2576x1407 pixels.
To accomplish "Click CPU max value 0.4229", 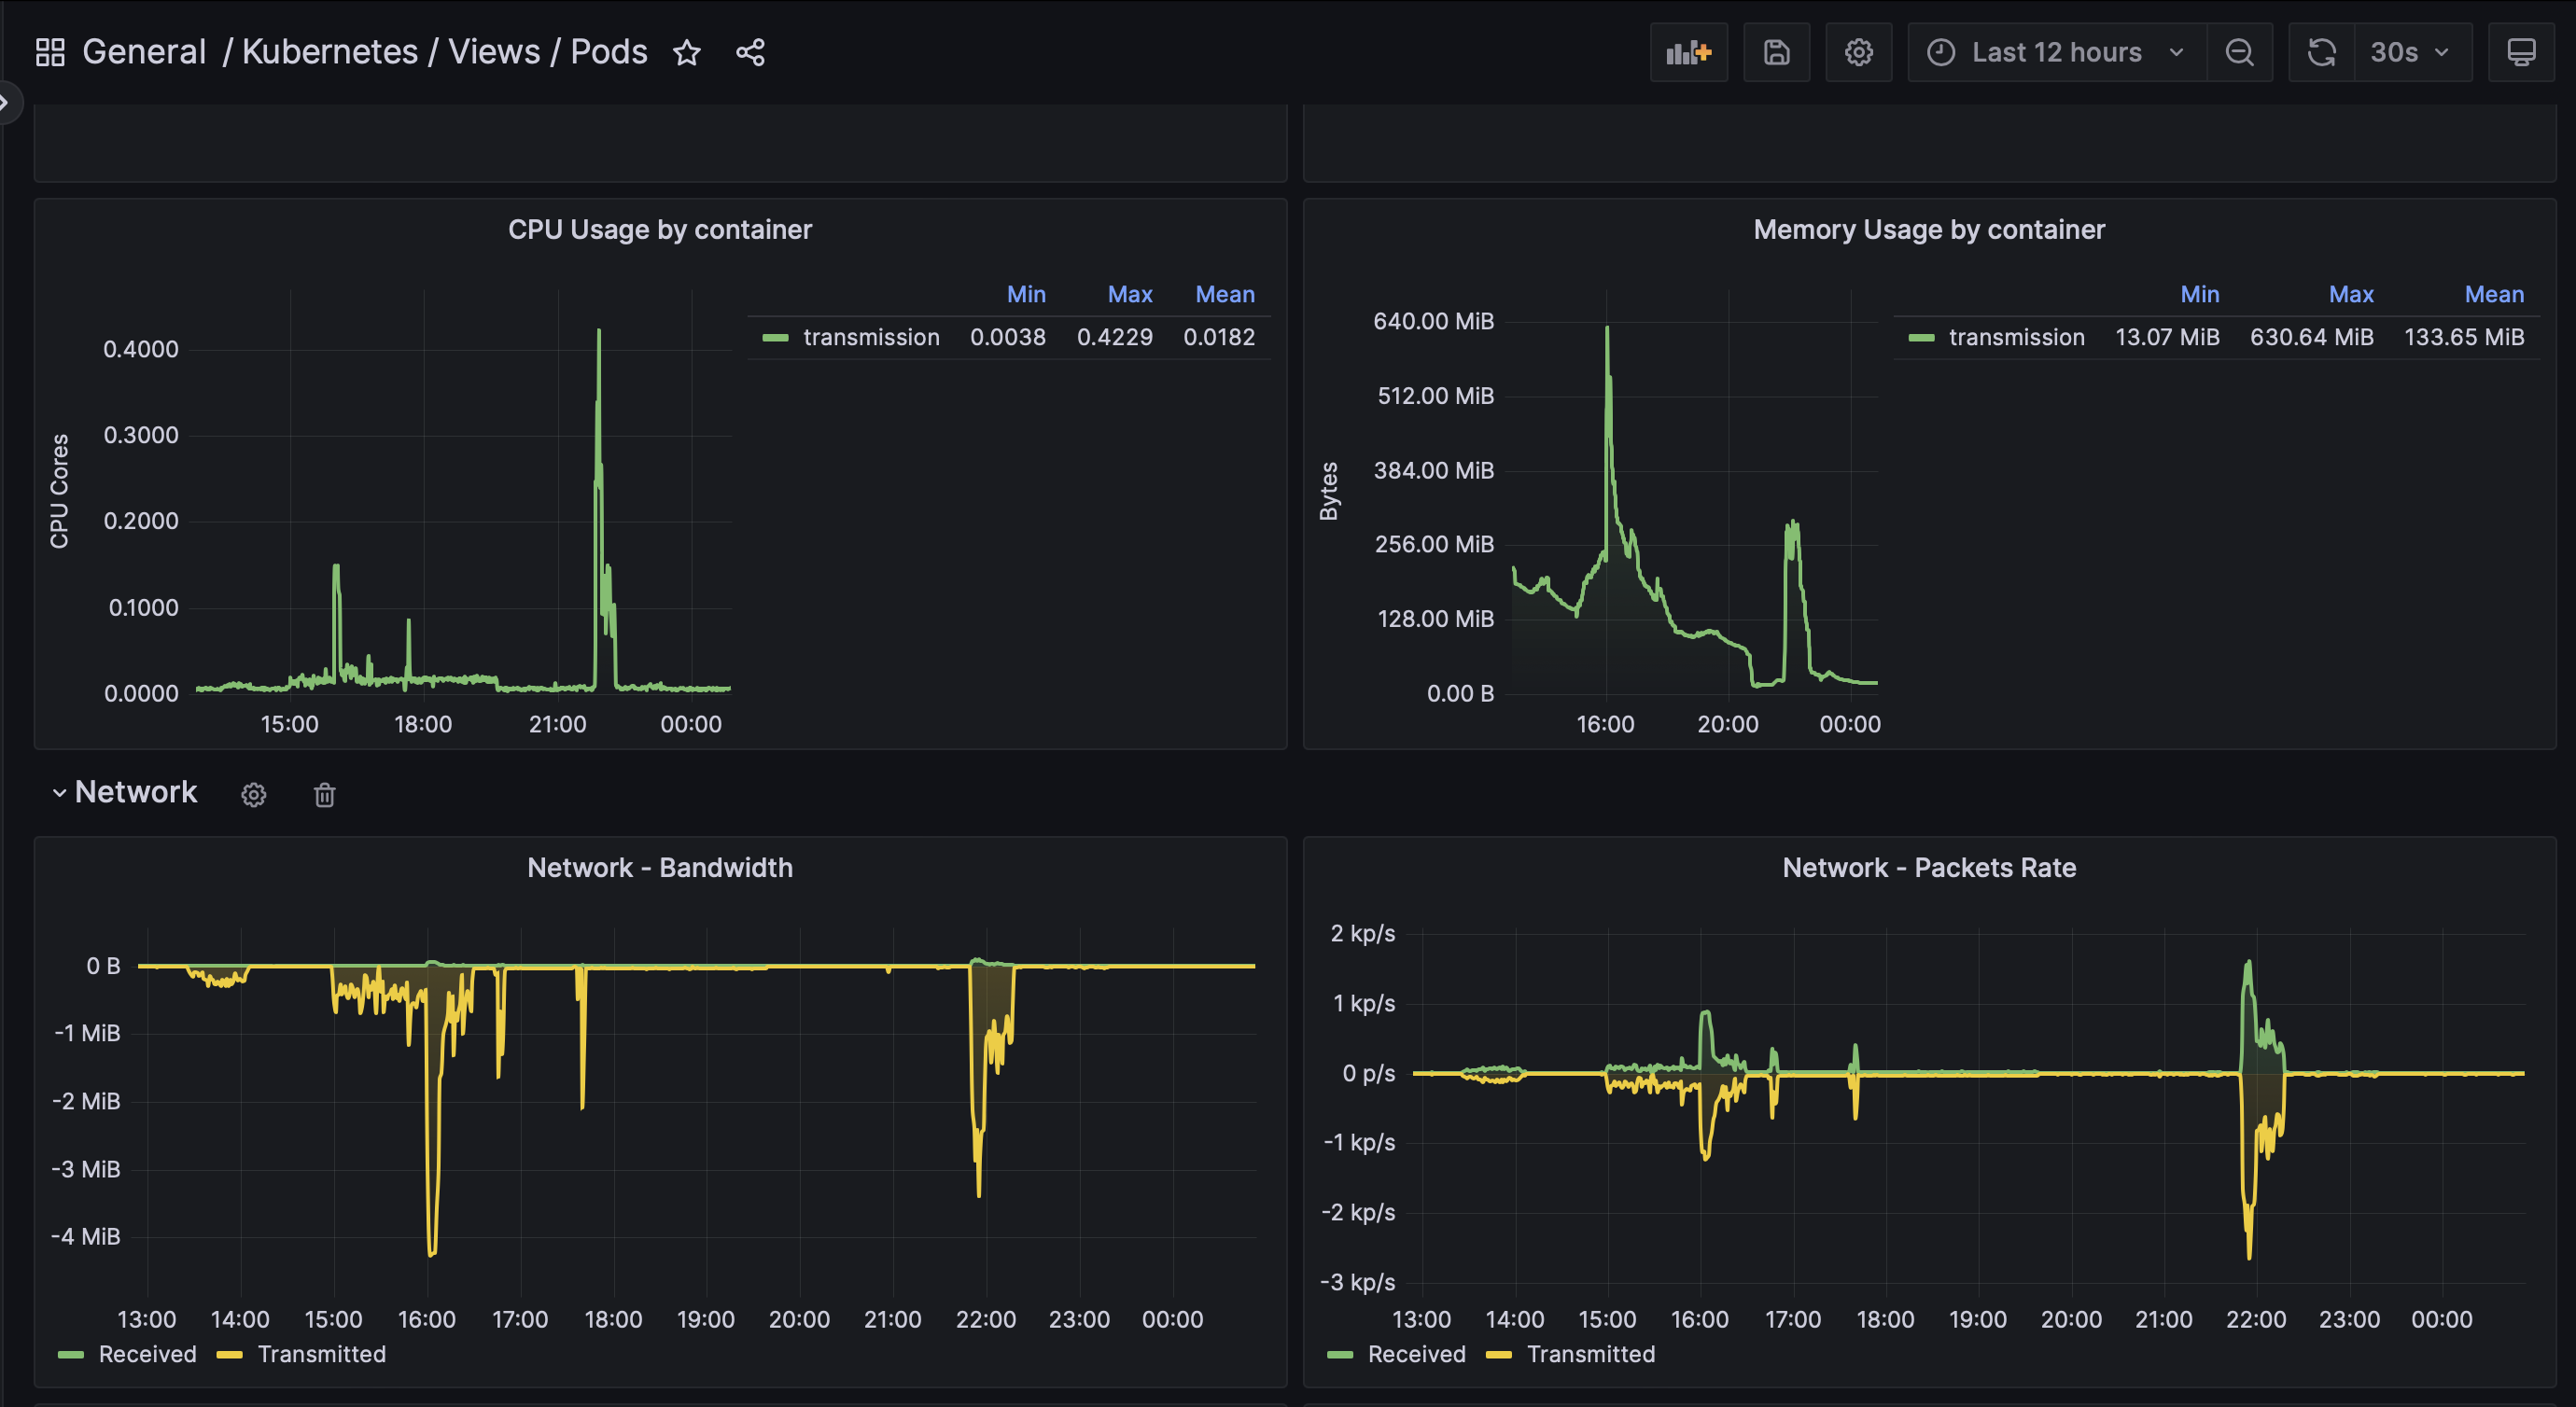I will click(x=1114, y=337).
